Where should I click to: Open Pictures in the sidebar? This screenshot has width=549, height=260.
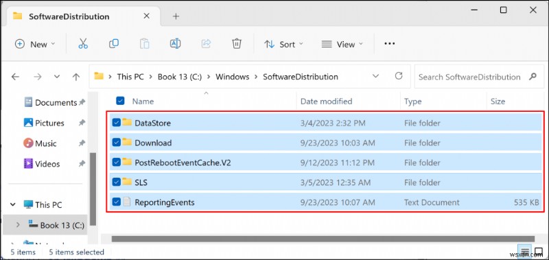(44, 123)
